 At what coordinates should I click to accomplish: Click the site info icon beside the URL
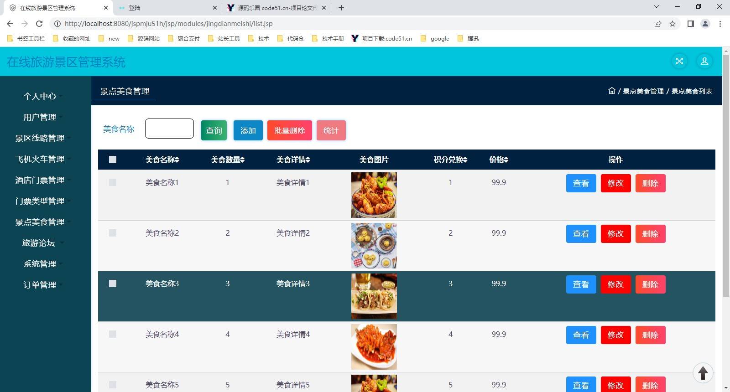[57, 24]
